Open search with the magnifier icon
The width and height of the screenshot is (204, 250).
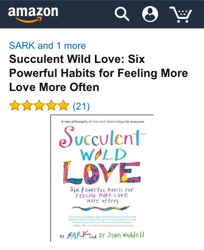coord(122,14)
